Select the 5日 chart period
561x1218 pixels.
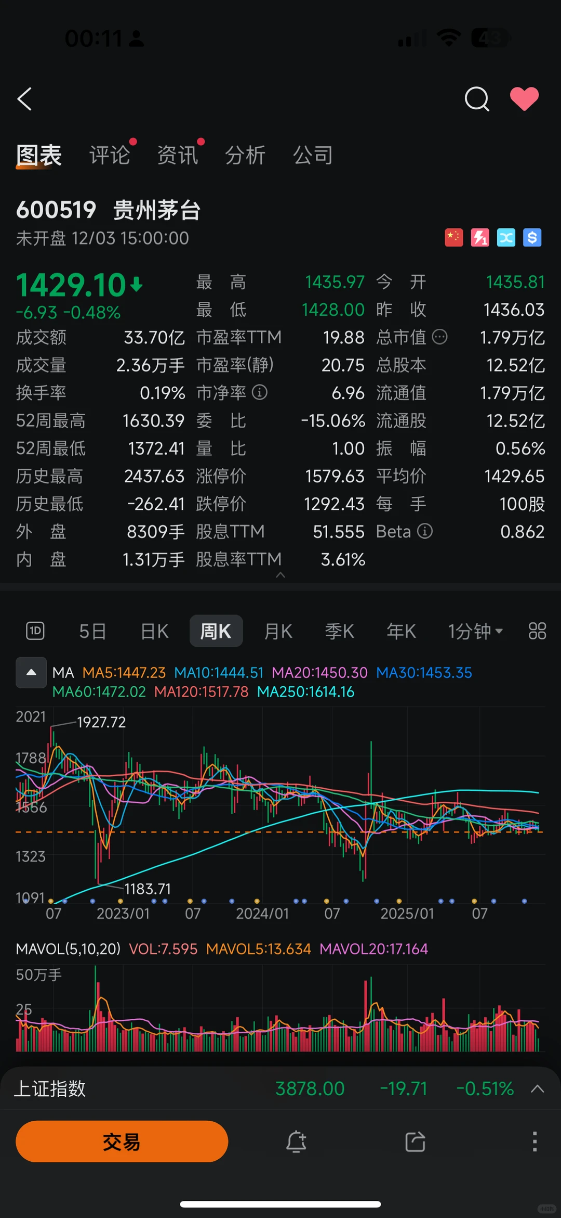pyautogui.click(x=92, y=631)
